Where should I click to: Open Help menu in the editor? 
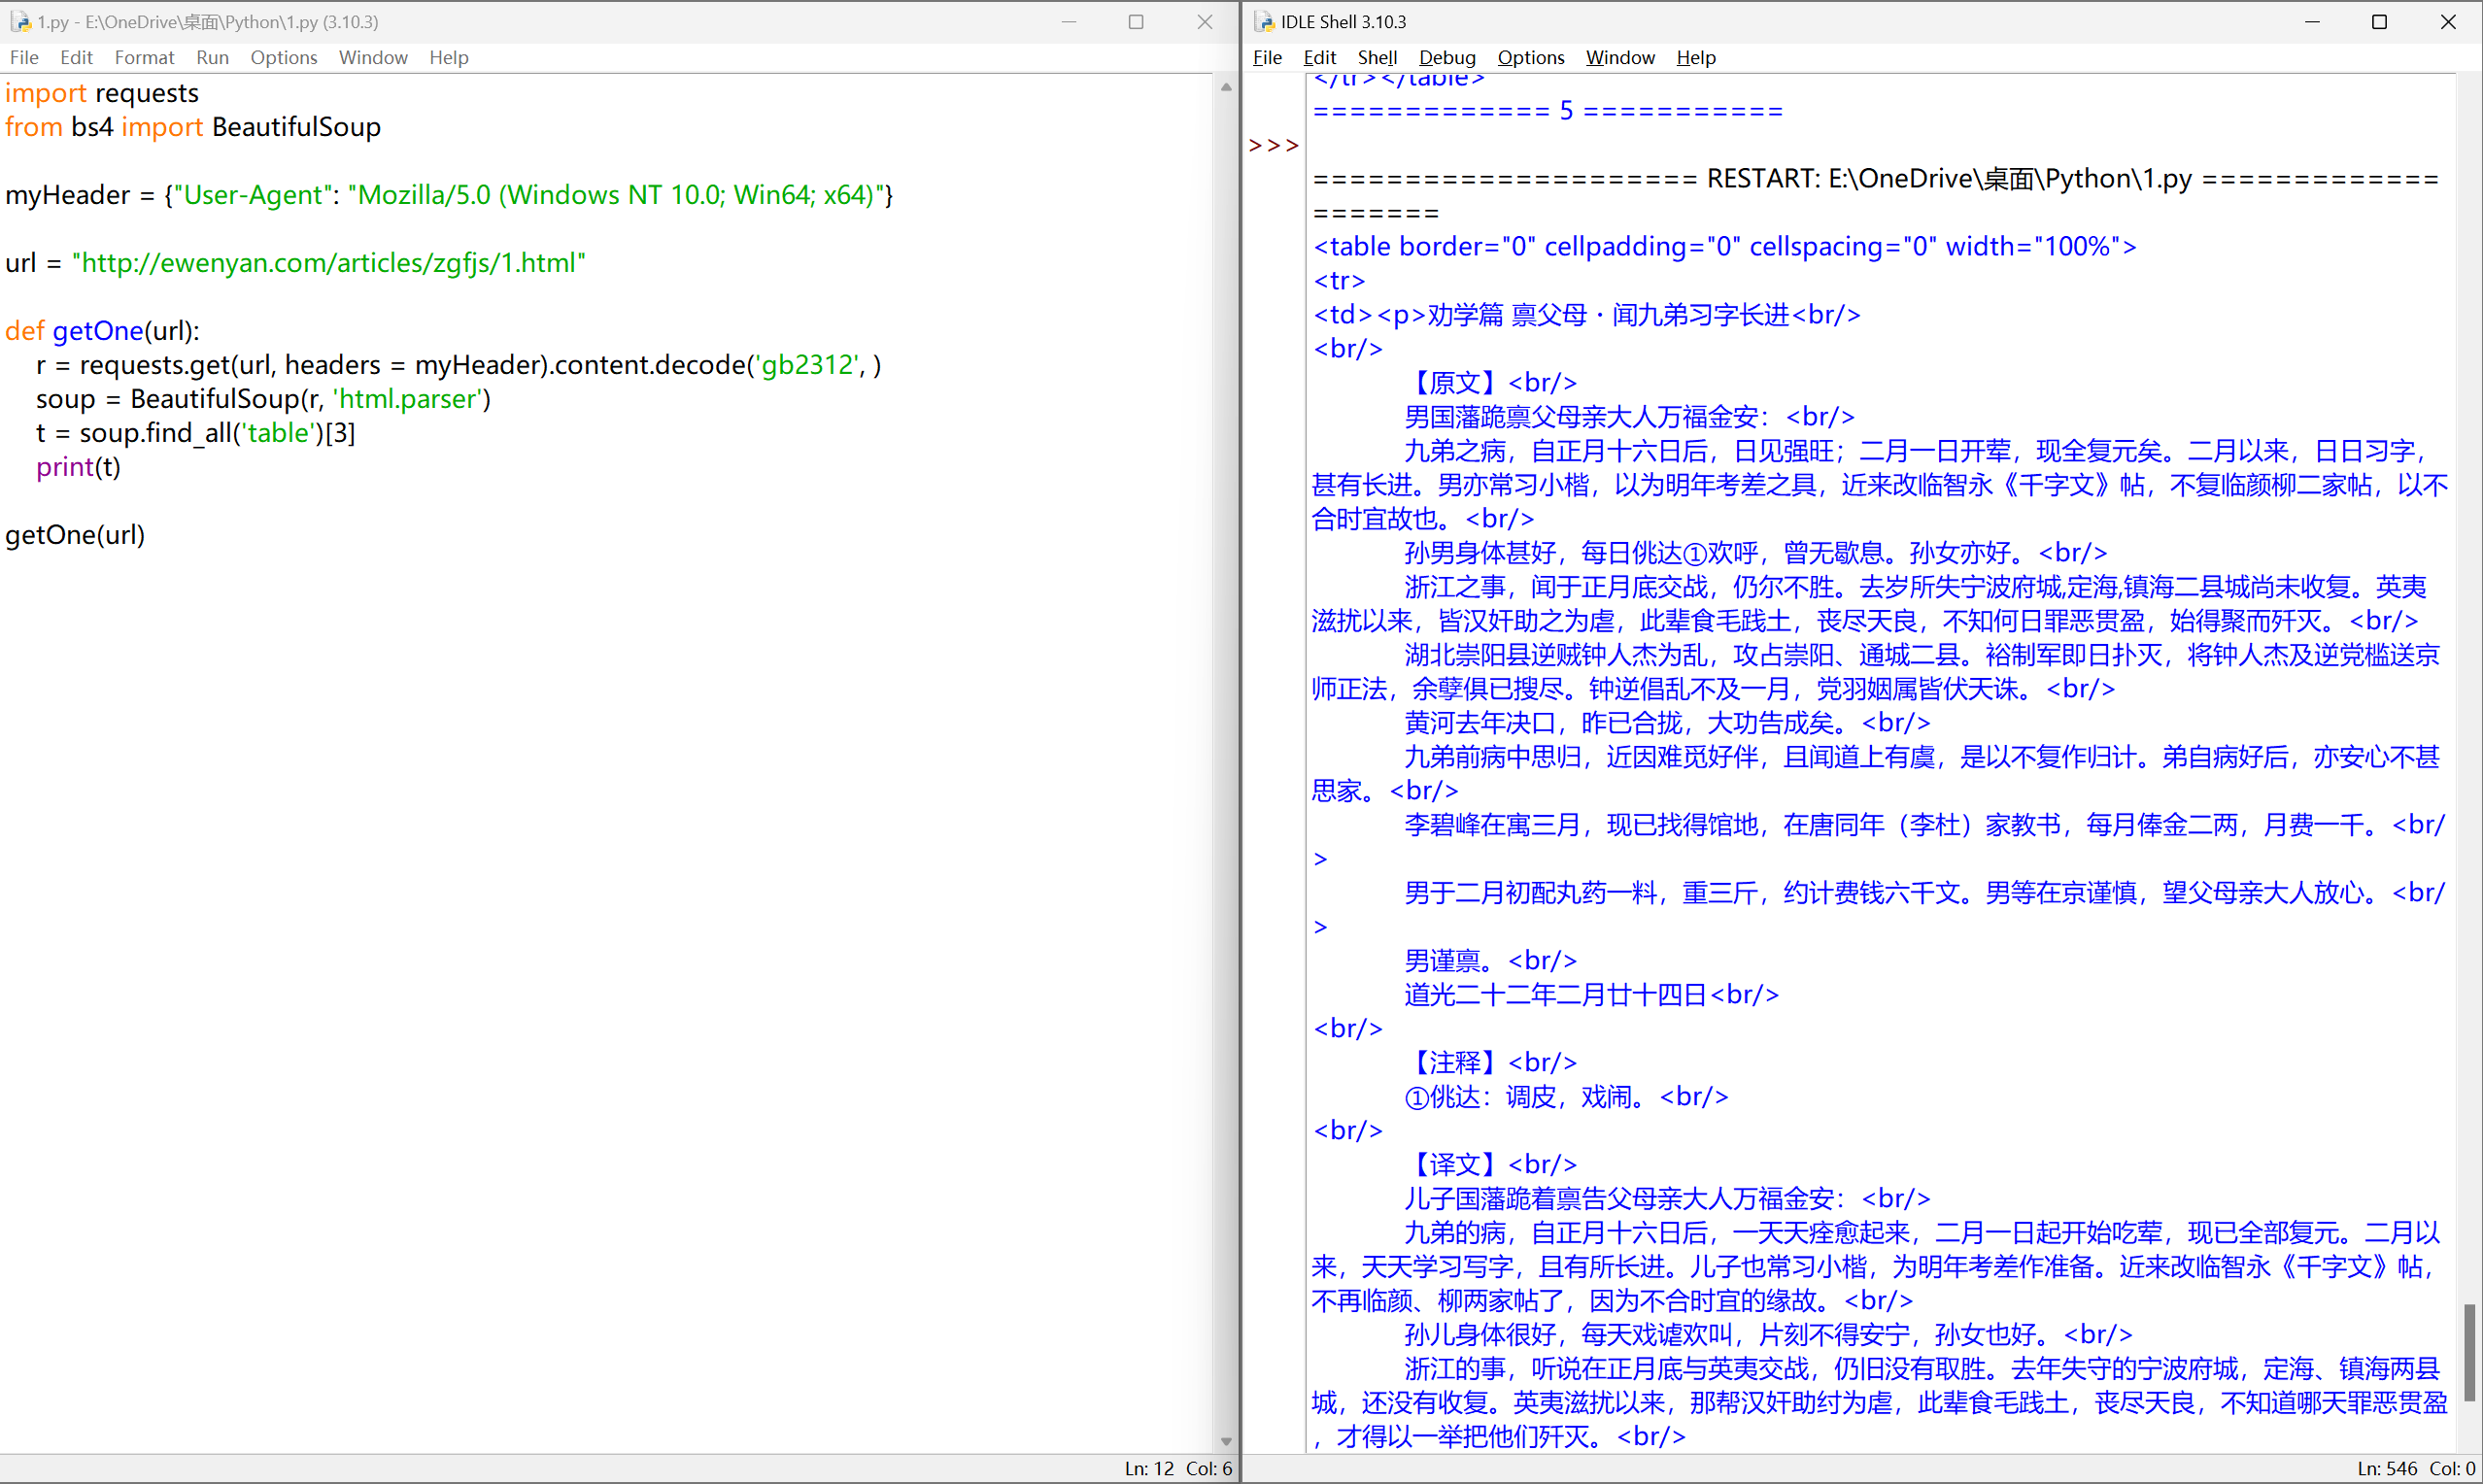click(x=449, y=57)
